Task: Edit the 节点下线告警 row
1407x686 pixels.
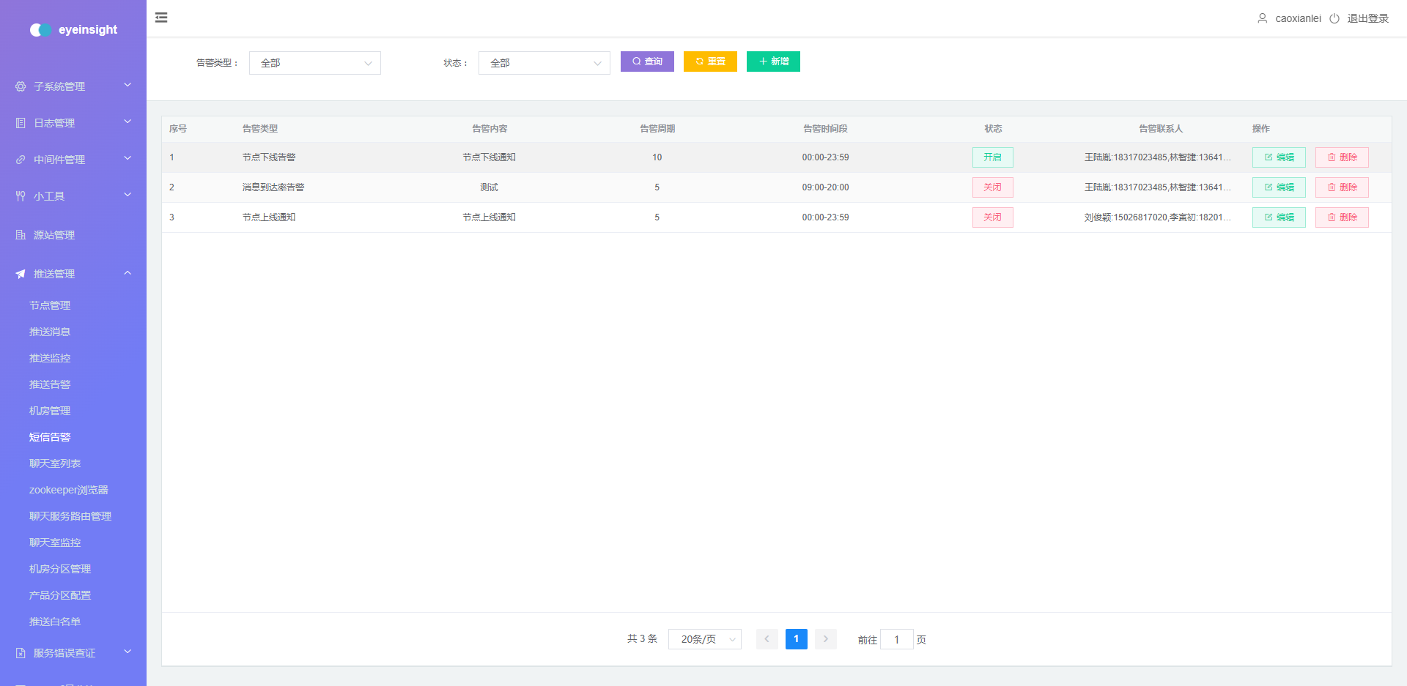Action: pos(1279,157)
